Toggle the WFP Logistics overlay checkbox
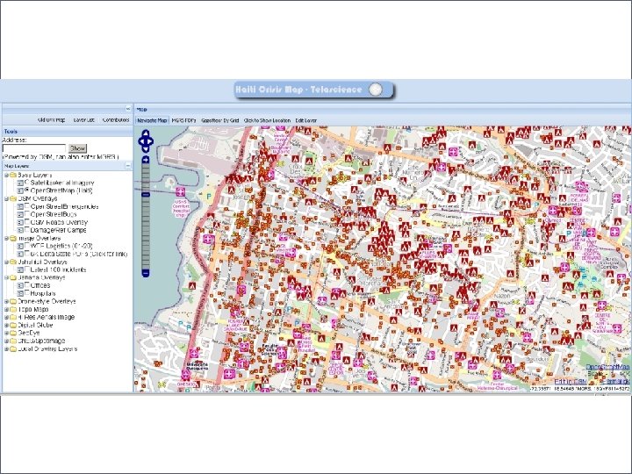This screenshot has width=632, height=474. (27, 245)
